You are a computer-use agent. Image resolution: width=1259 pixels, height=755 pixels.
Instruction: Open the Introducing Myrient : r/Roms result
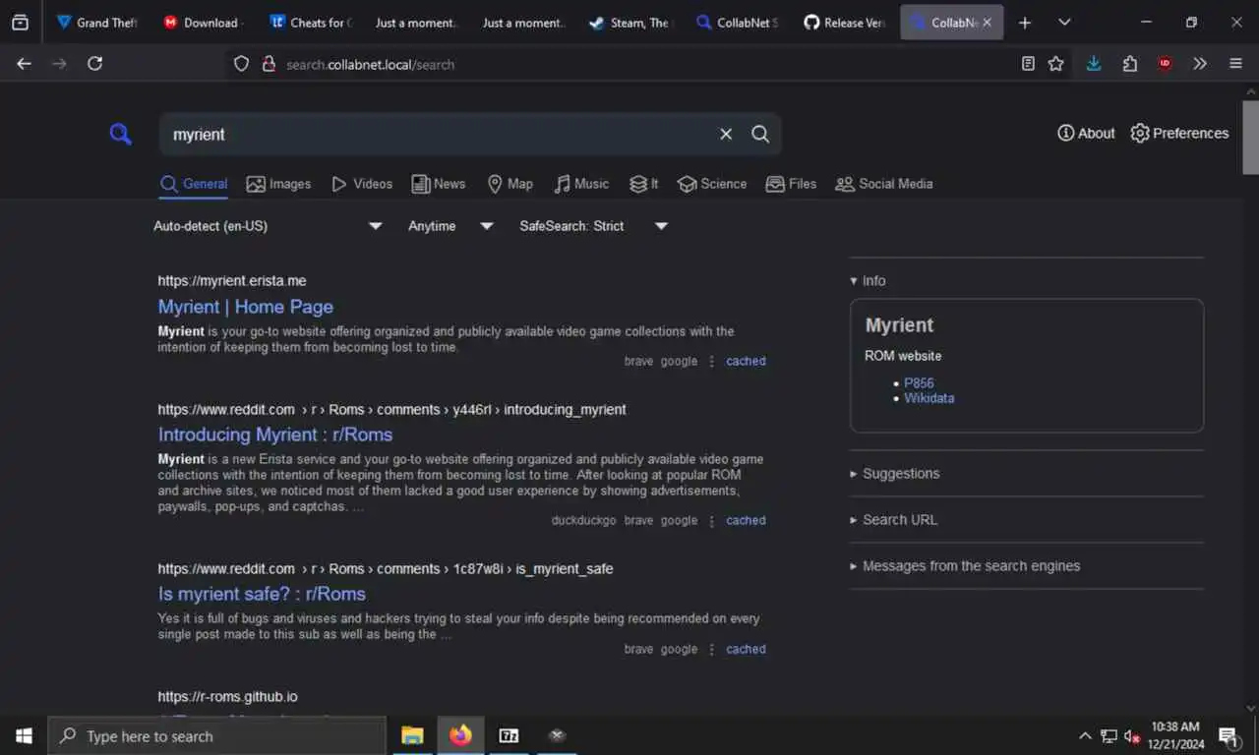[x=275, y=435]
